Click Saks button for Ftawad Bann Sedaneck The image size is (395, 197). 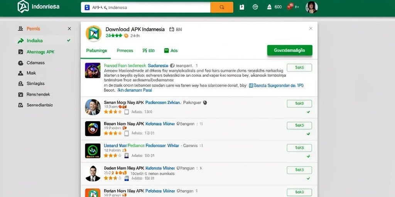point(299,68)
